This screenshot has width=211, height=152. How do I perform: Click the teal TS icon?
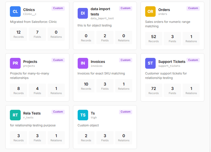(x=83, y=115)
